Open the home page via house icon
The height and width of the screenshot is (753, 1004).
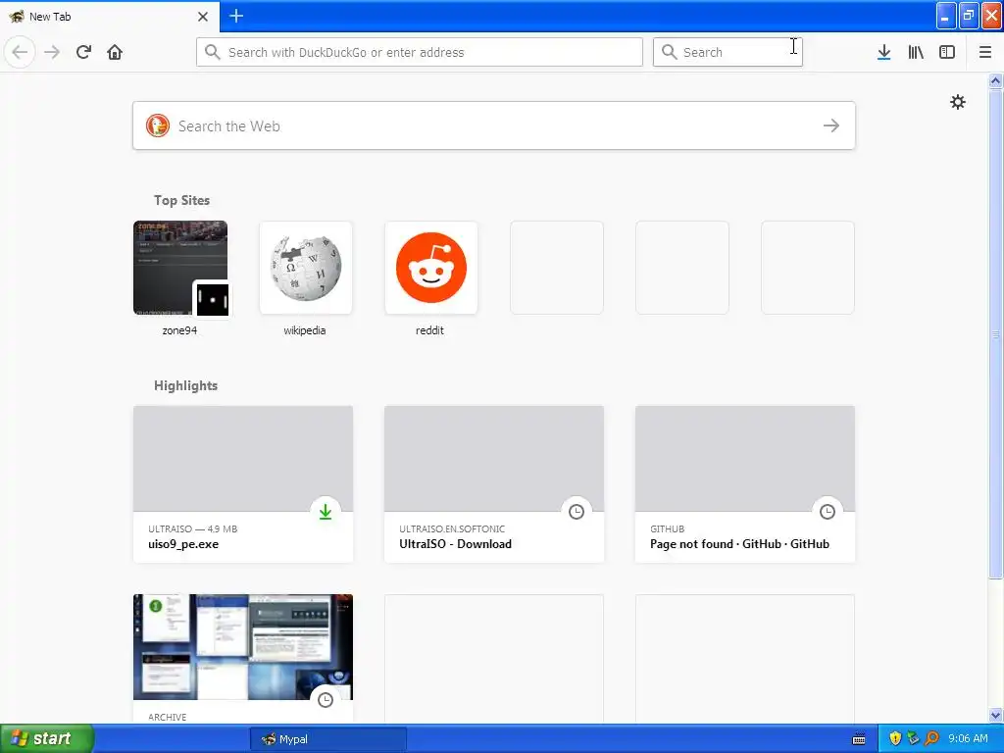pos(115,52)
